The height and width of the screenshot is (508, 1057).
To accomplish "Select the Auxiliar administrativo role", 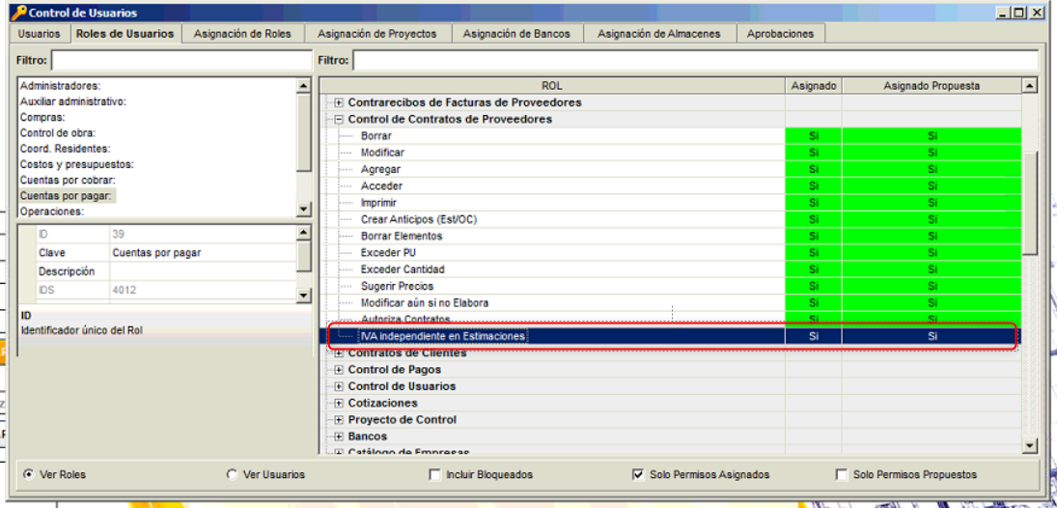I will [x=73, y=101].
